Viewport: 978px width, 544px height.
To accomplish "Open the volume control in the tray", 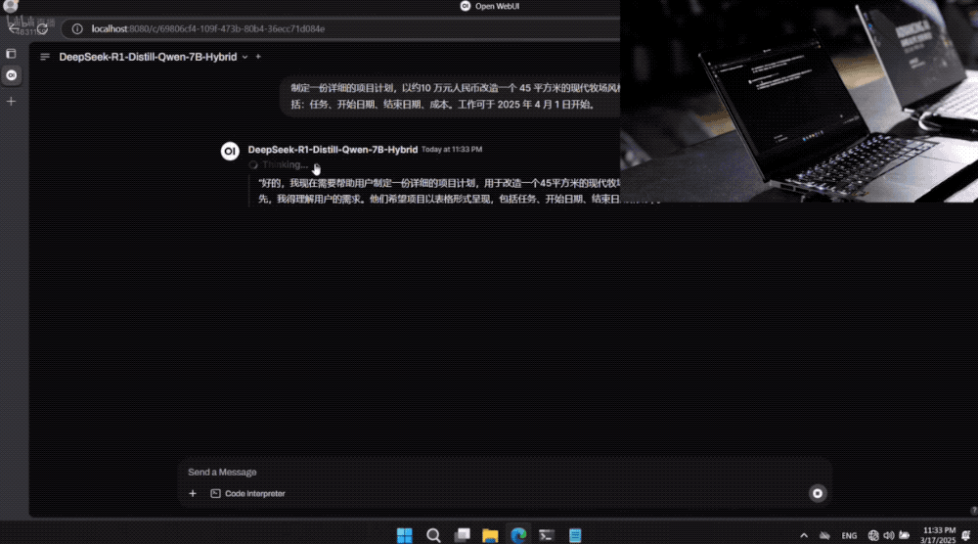I will [889, 535].
